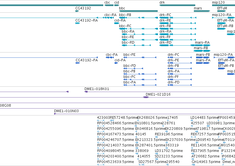
Task: Select the drk-RF transcript label
Action: pyautogui.click(x=165, y=37)
